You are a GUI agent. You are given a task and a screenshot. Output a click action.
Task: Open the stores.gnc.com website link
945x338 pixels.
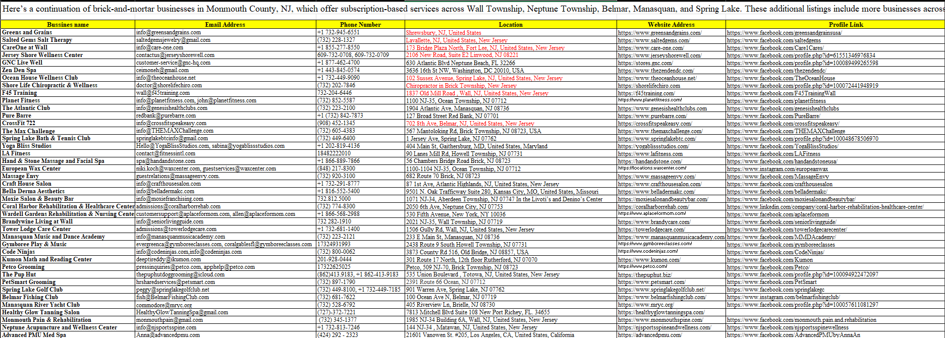pyautogui.click(x=645, y=63)
